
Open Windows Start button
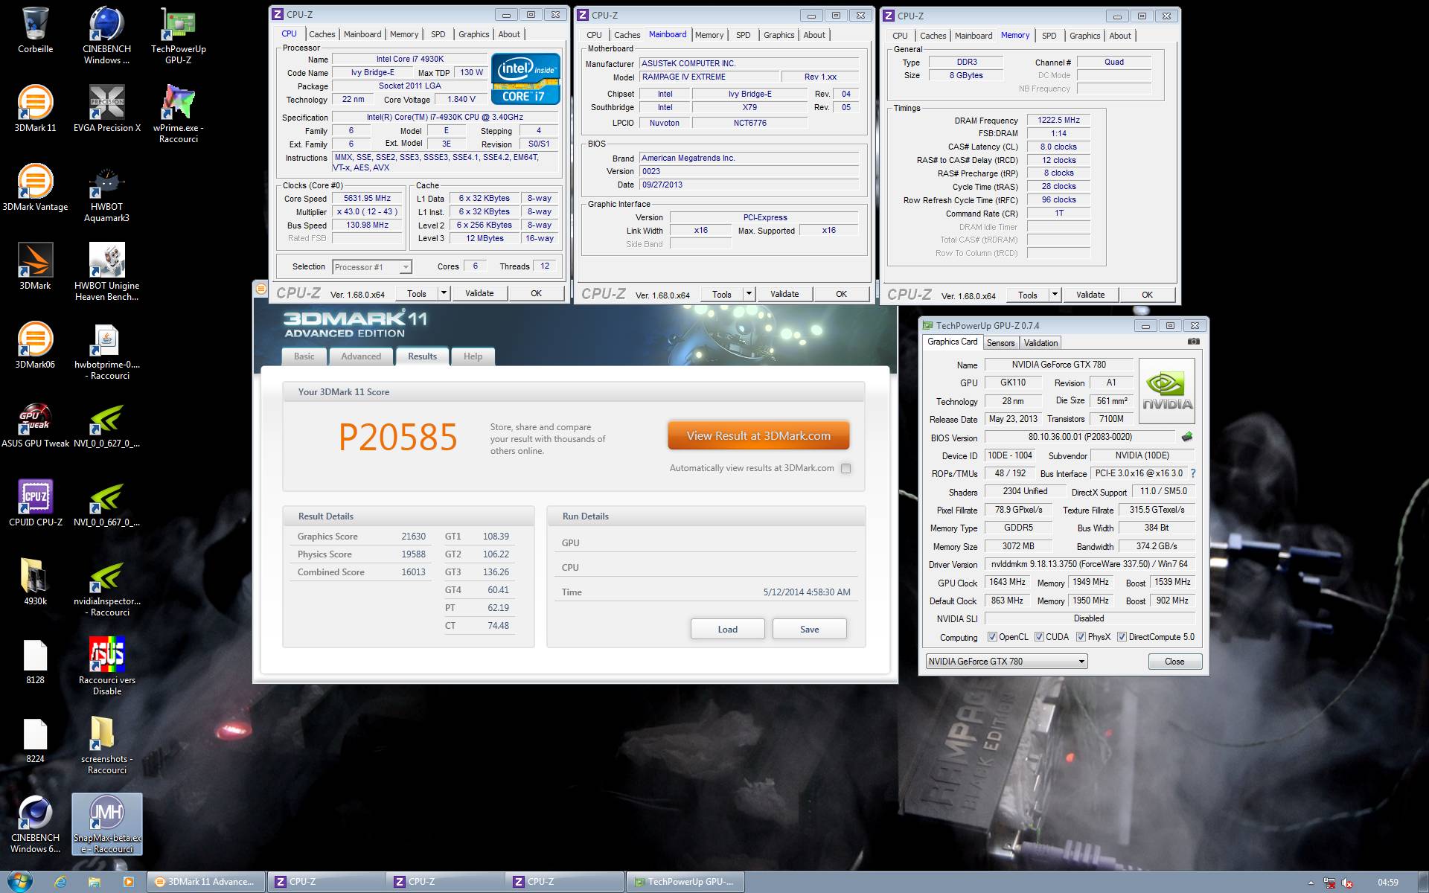[x=19, y=882]
